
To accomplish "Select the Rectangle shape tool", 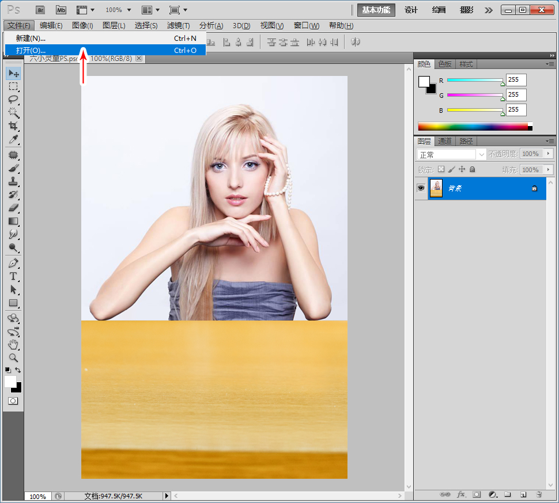I will click(14, 303).
